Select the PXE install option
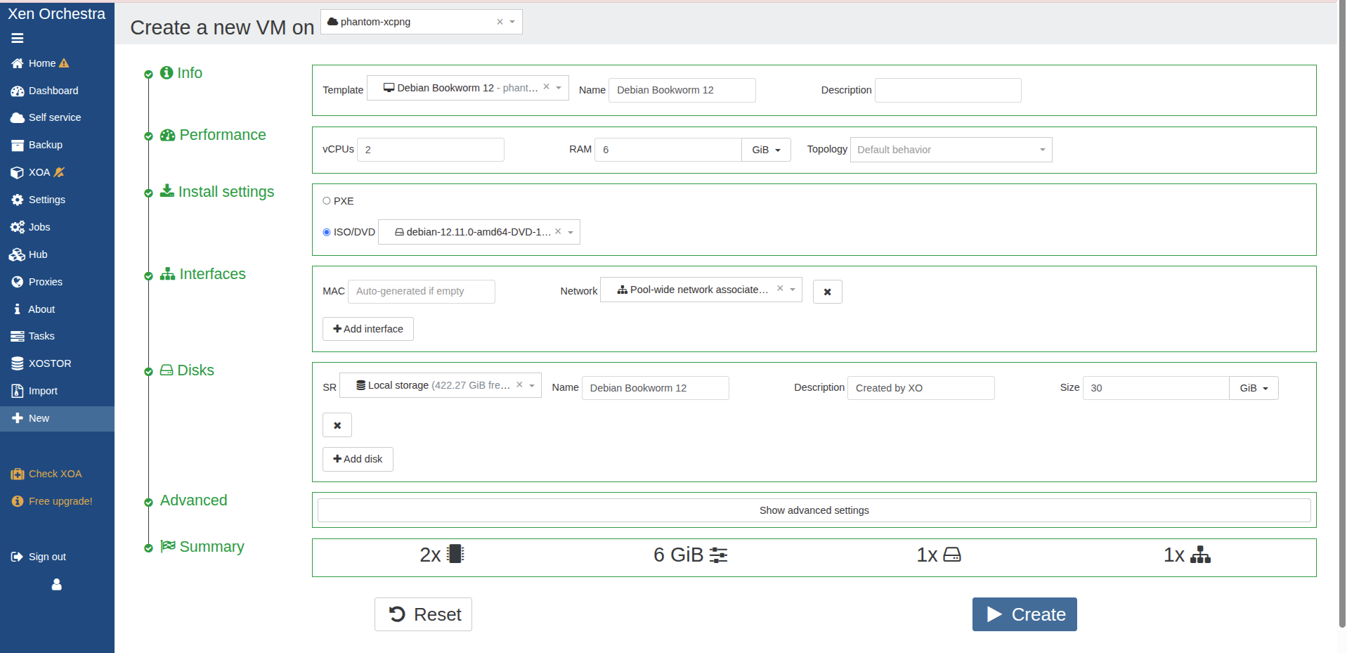Screen dimensions: 1347x653 coord(327,201)
